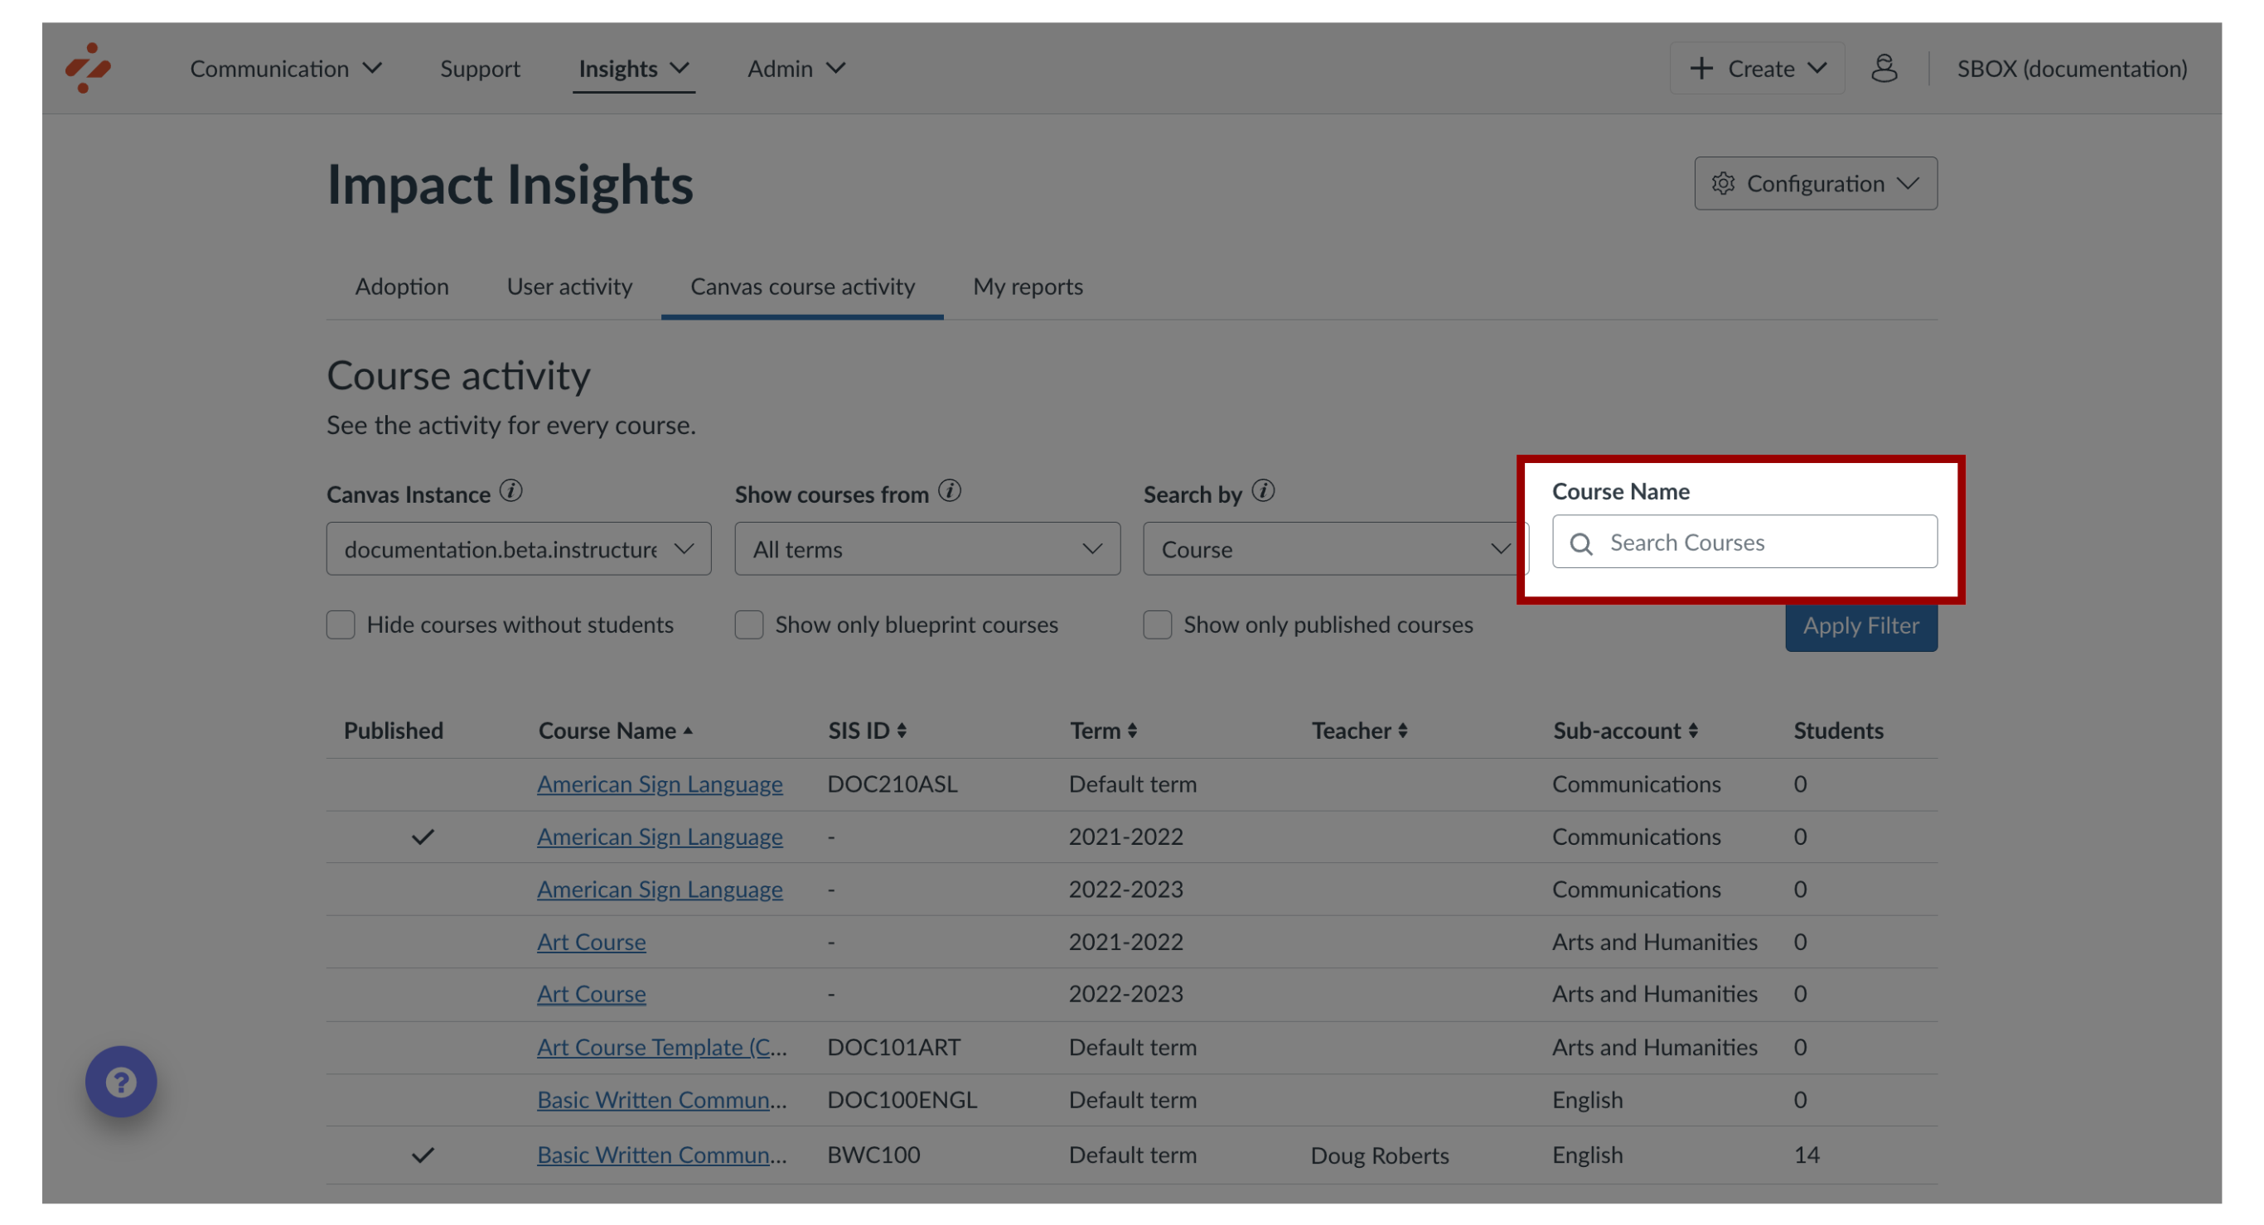Click the 14 students value
Screen dimensions: 2264x1225
(x=1806, y=1155)
